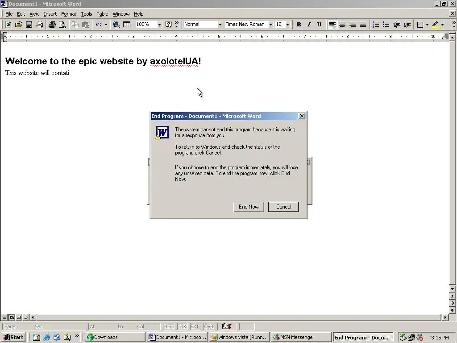Viewport: 457px width, 343px height.
Task: Open the Zoom 100% dropdown
Action: click(159, 25)
